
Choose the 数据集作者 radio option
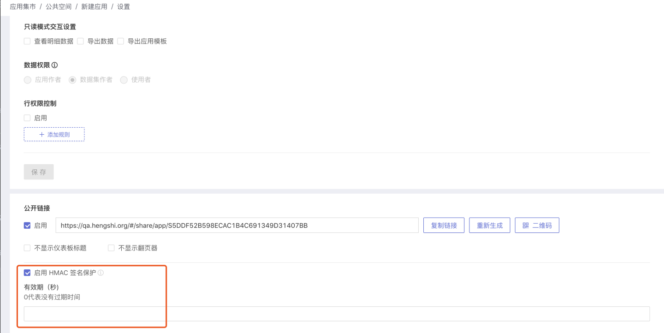(x=72, y=80)
